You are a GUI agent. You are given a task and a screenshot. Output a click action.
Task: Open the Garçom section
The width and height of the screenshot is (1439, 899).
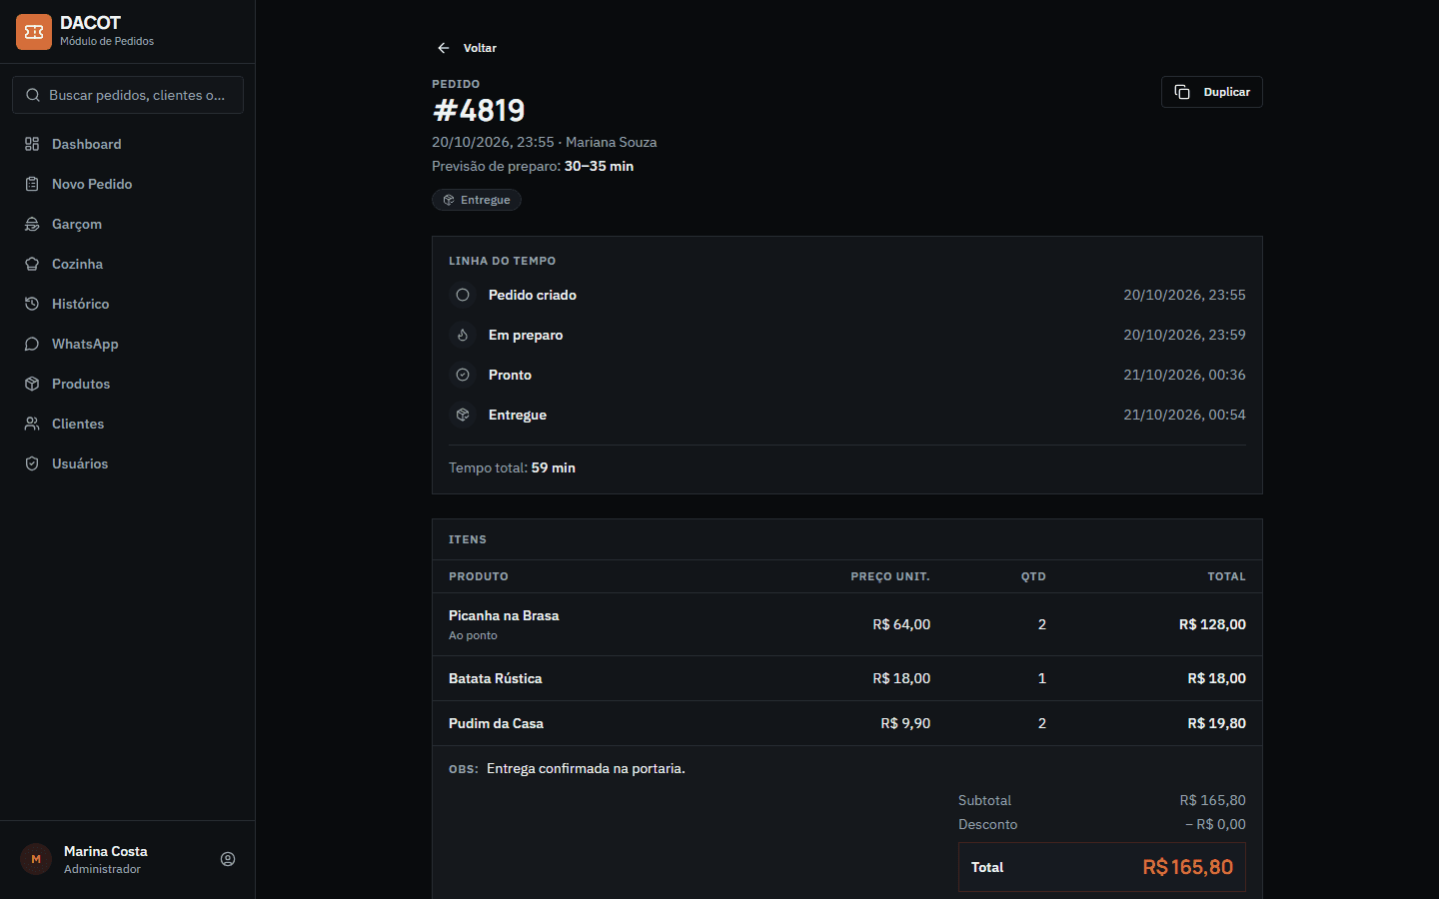128,224
